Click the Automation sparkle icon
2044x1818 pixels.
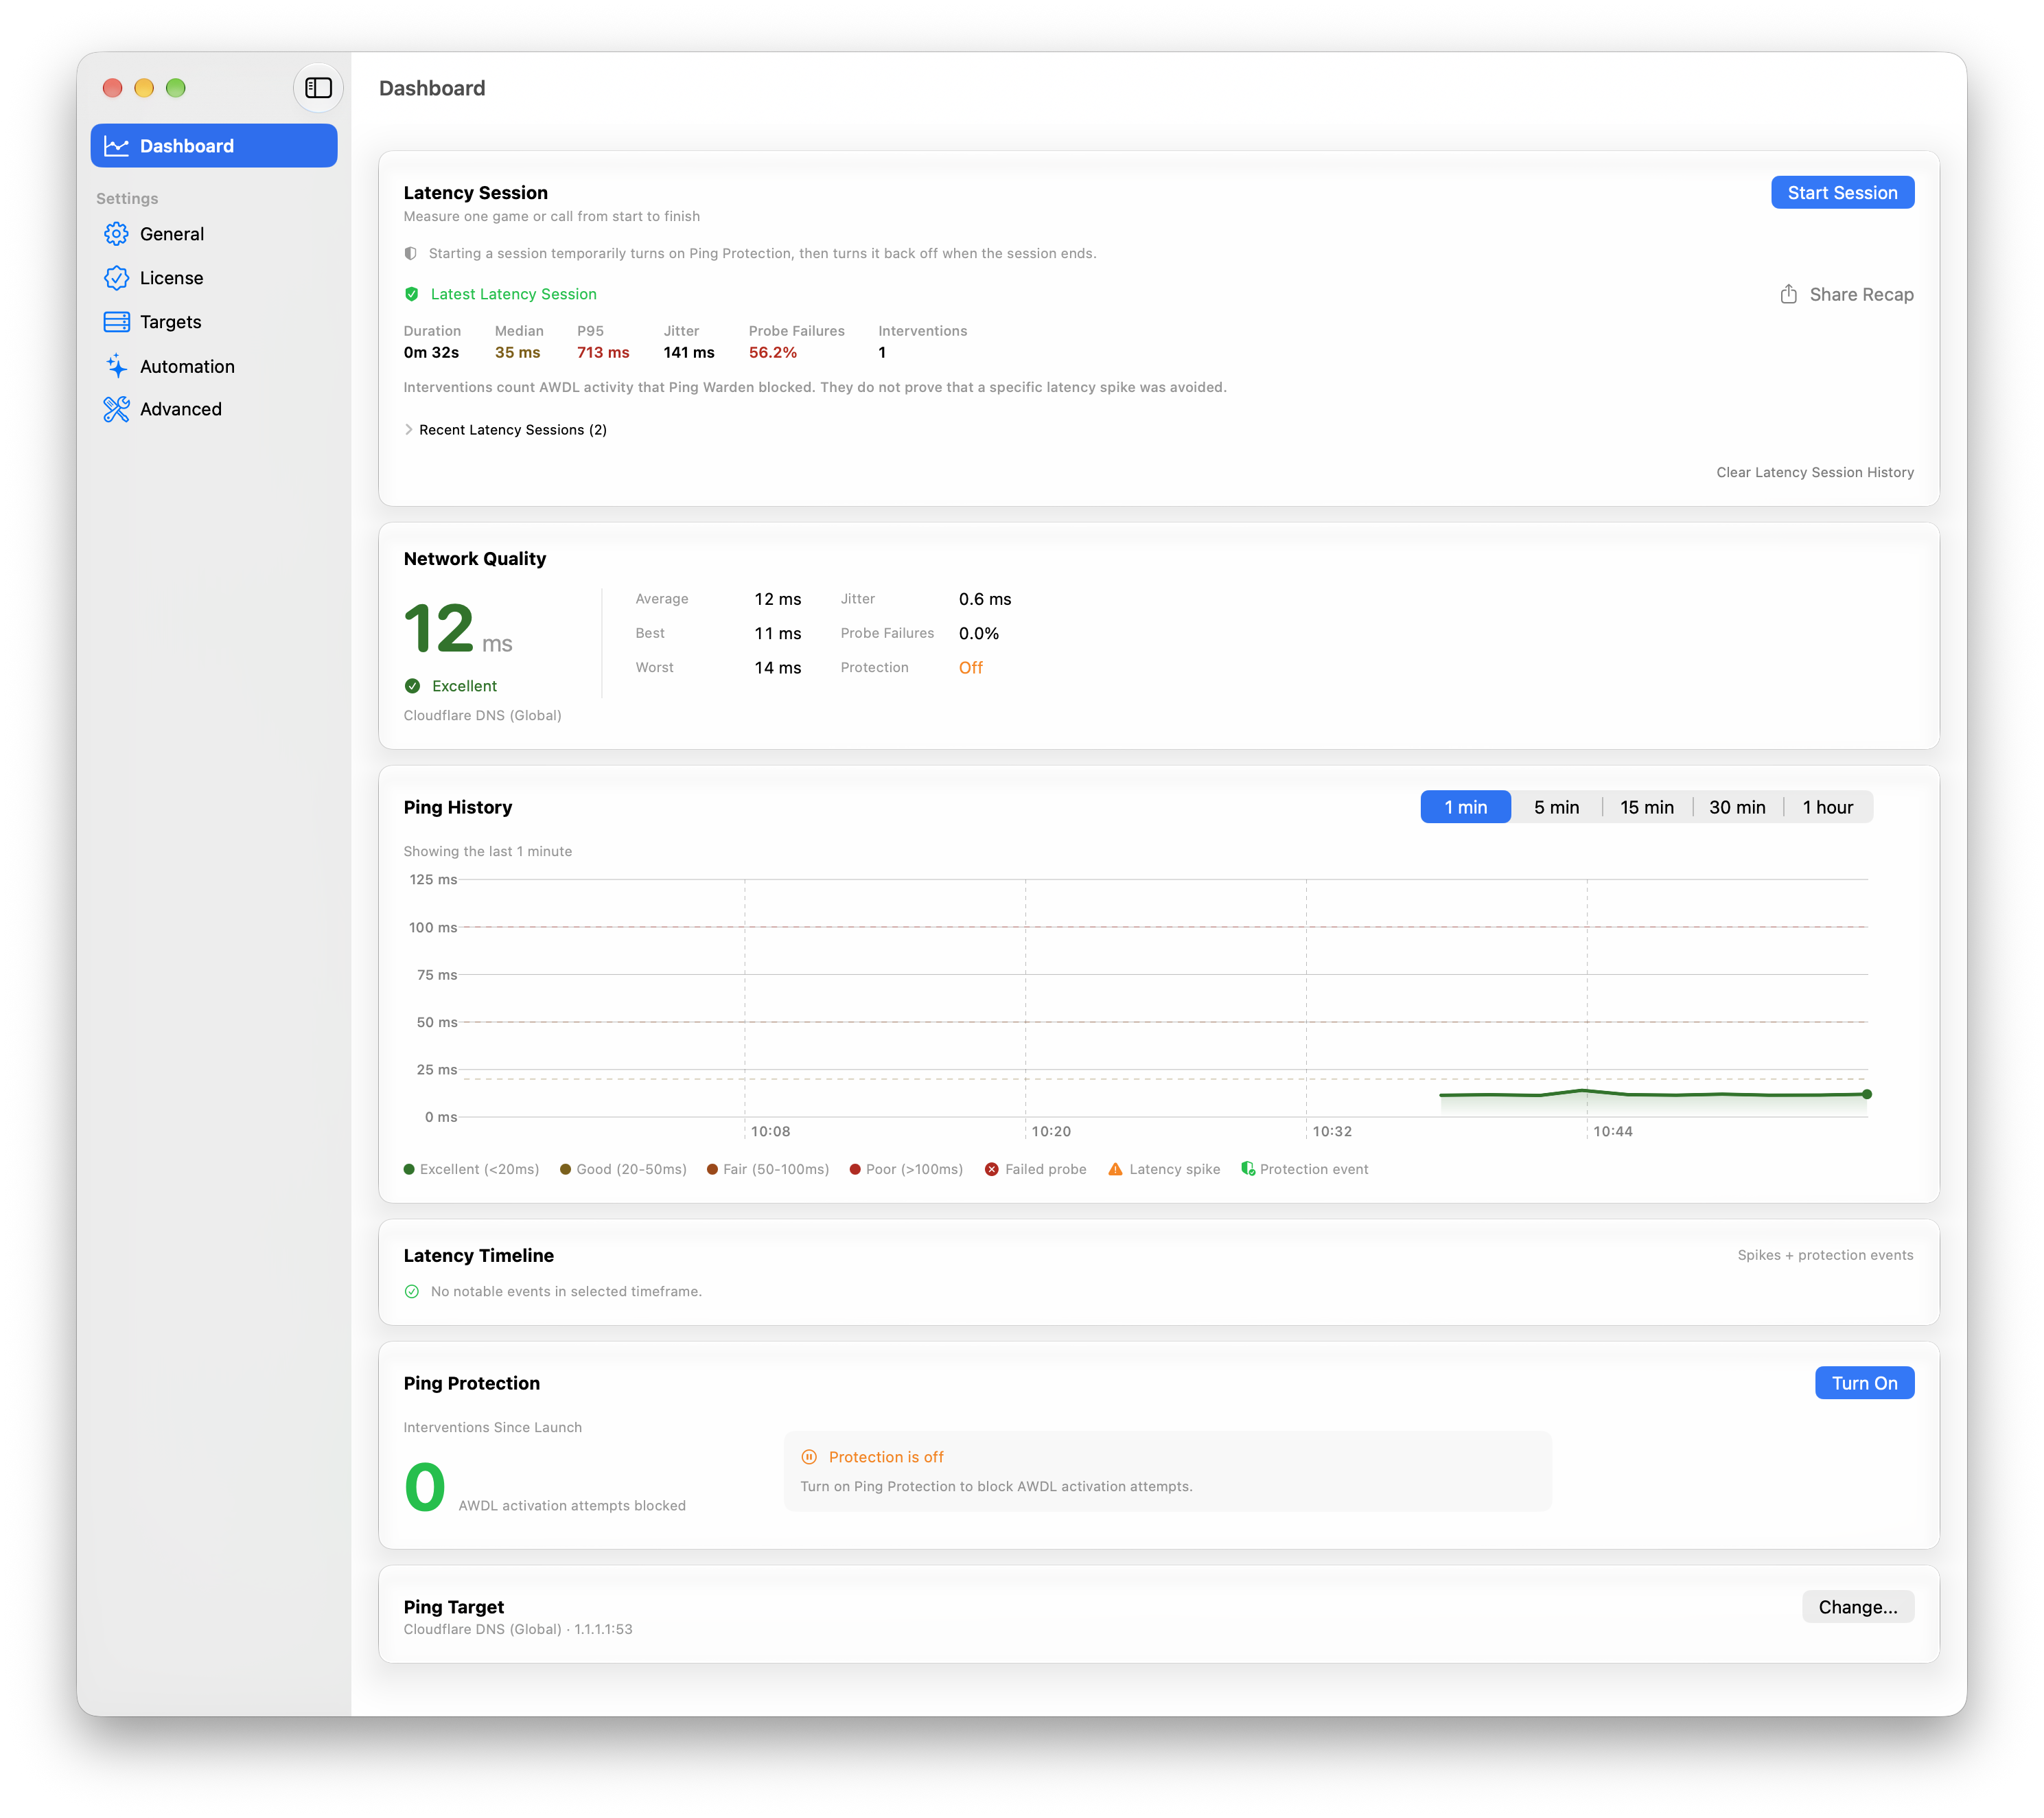(x=117, y=366)
